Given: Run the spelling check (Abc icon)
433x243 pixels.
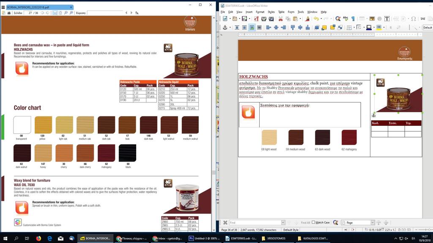Looking at the screenshot, I should tap(345, 19).
